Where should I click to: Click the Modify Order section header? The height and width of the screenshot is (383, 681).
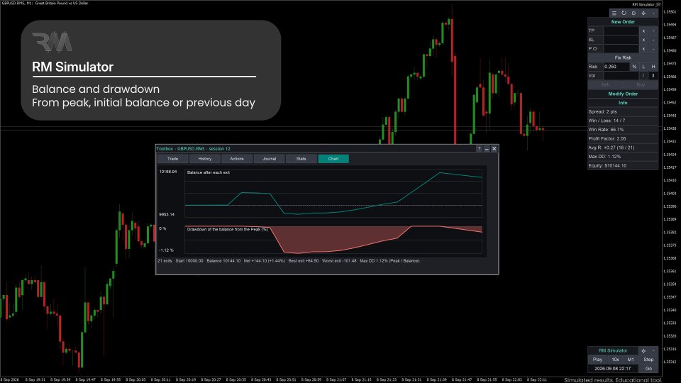[623, 94]
